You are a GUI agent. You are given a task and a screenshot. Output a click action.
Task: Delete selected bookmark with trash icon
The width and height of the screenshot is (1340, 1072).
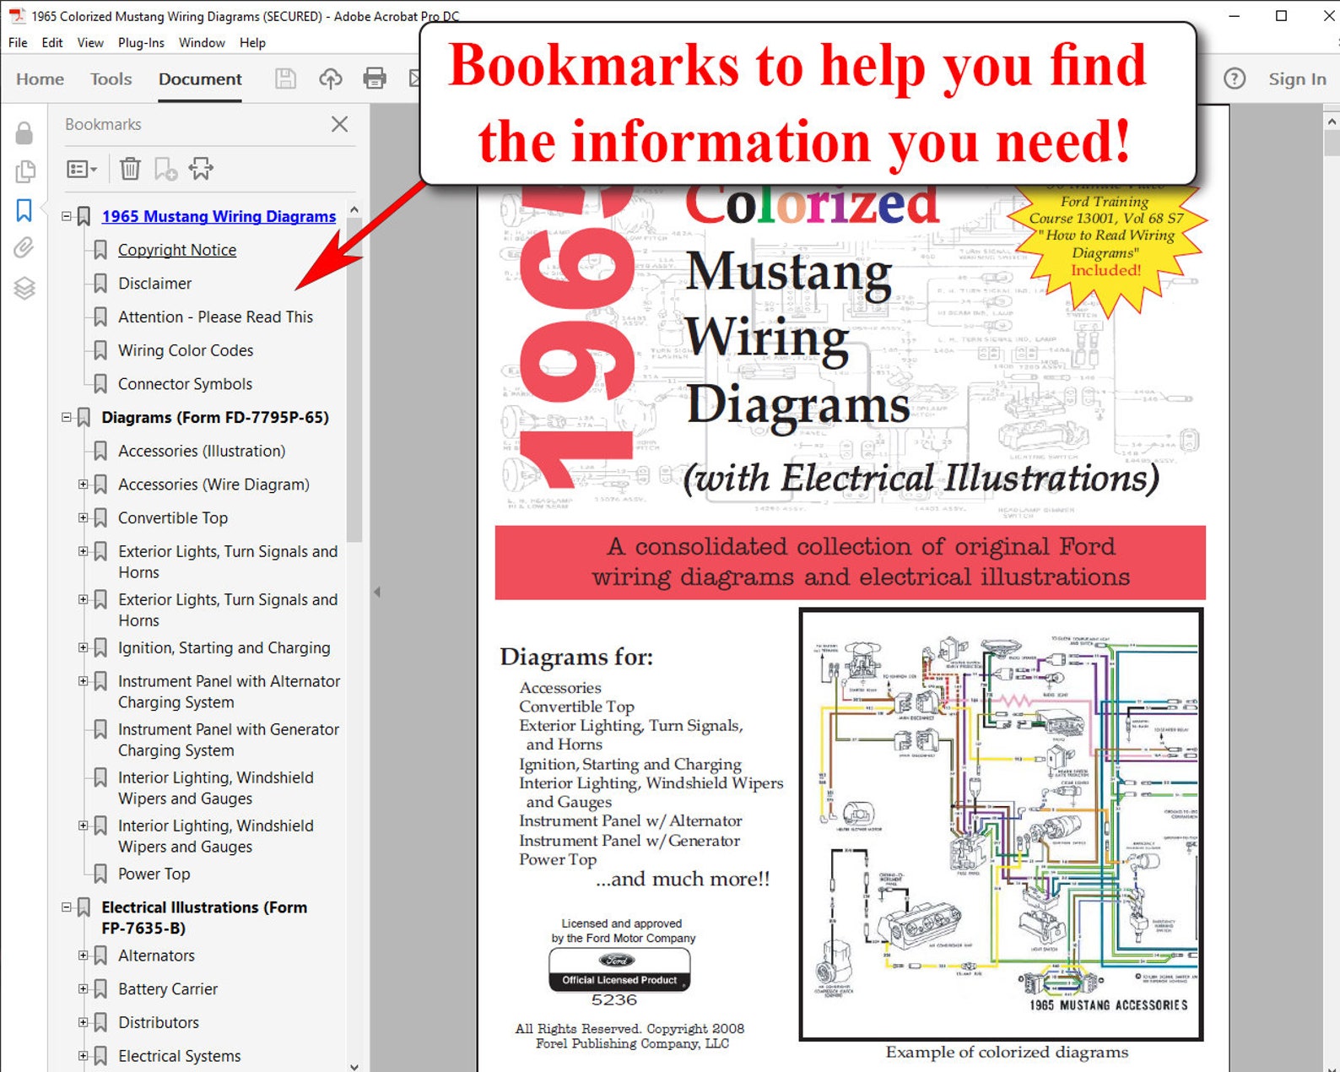click(130, 169)
